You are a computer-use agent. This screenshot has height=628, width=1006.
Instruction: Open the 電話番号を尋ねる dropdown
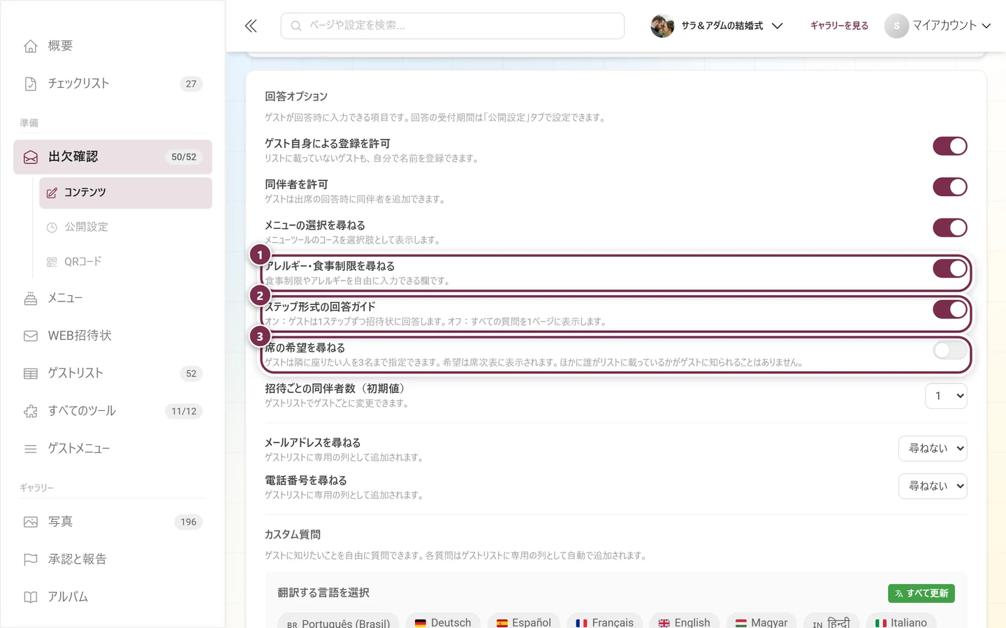click(933, 486)
